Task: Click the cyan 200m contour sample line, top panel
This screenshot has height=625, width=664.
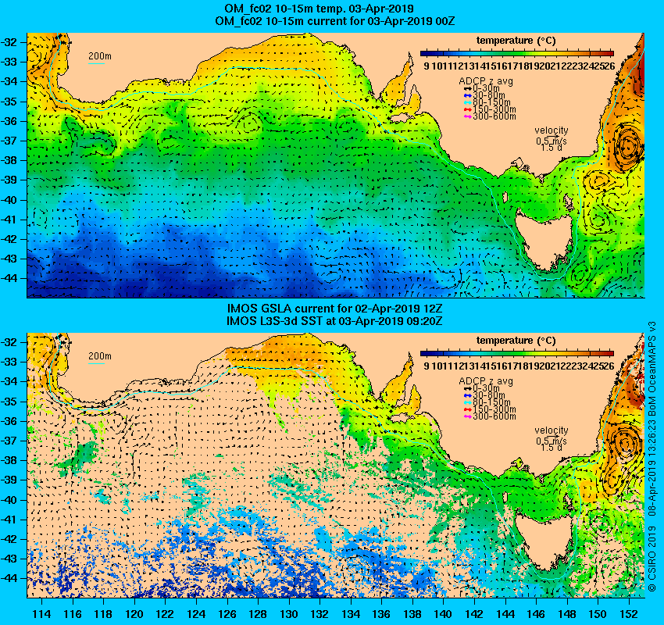Action: click(x=96, y=64)
